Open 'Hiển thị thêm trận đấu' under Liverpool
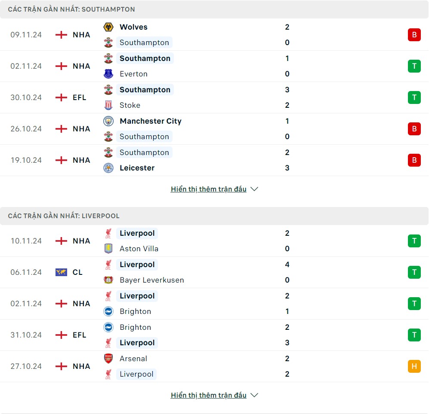This screenshot has height=414, width=429. [208, 395]
